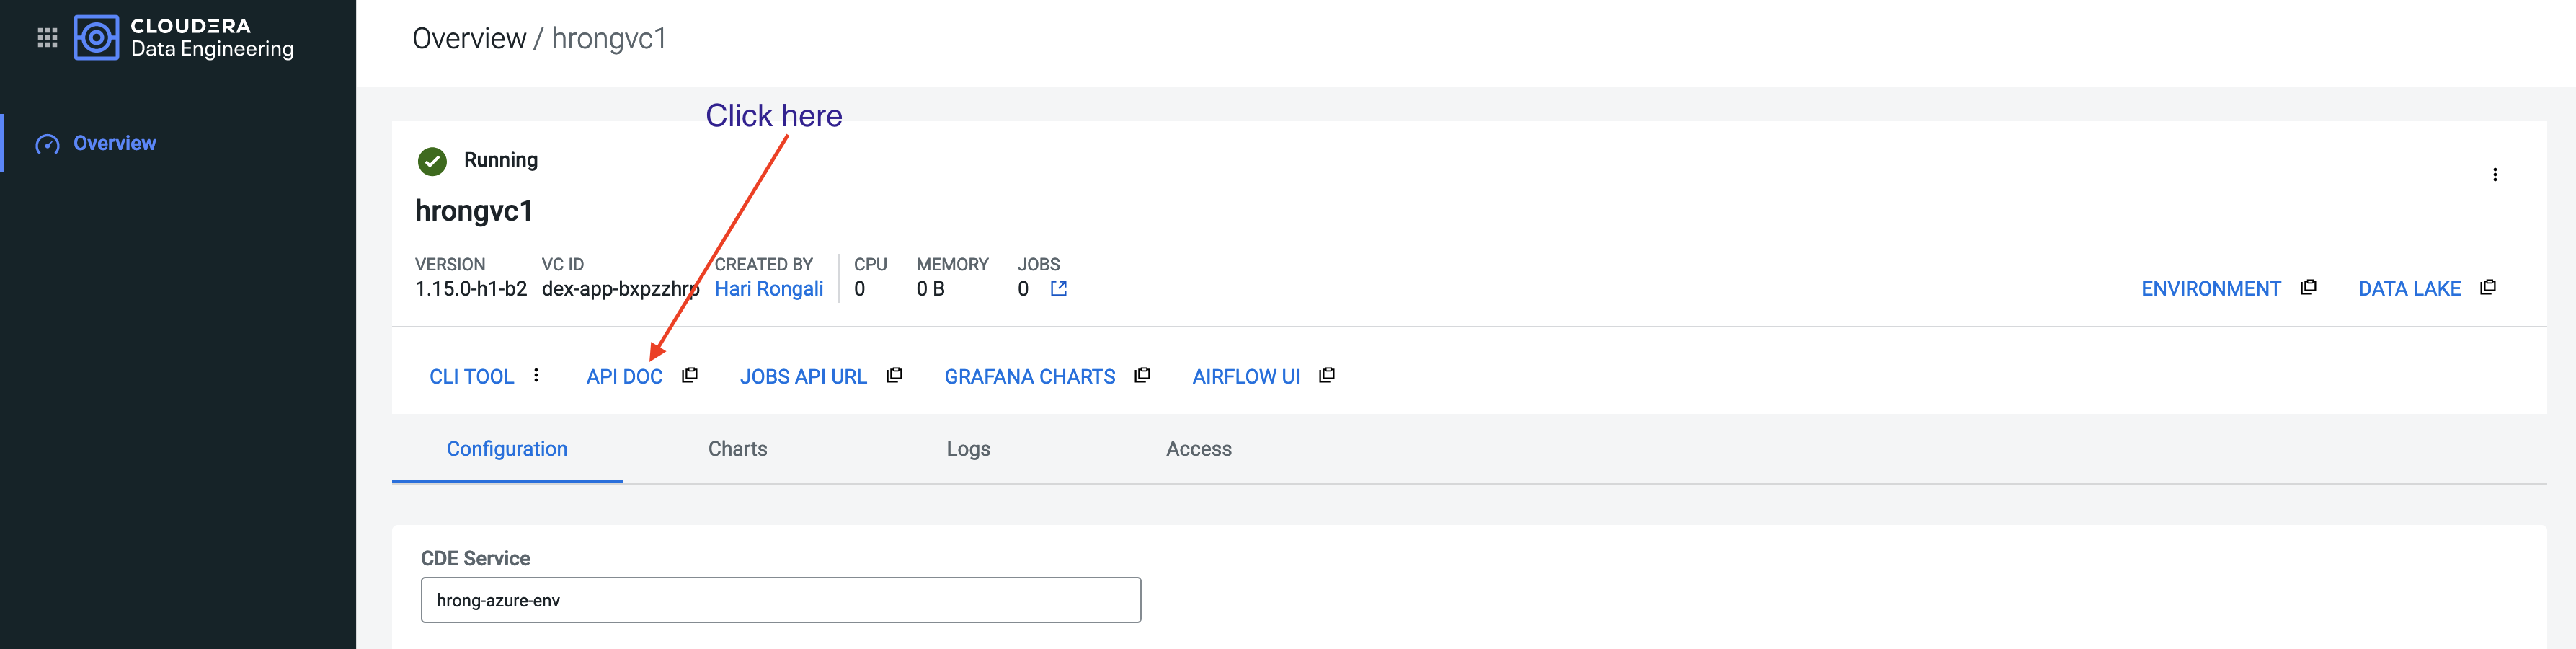2576x649 pixels.
Task: Switch to the Charts tab
Action: (x=737, y=449)
